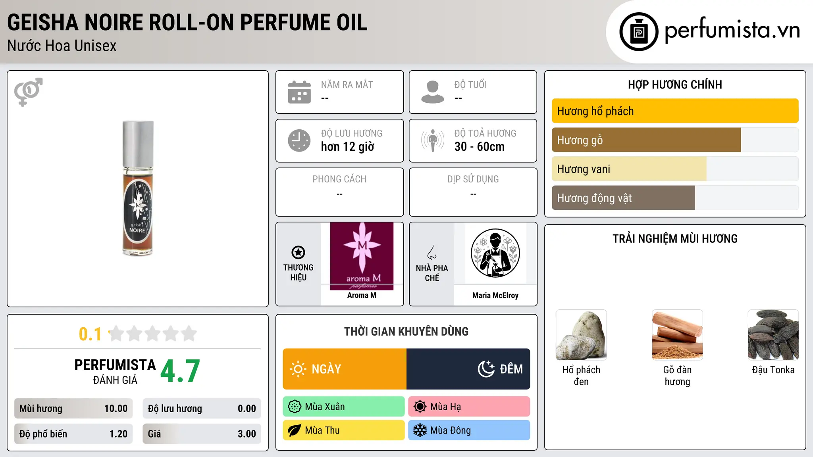Click the five-star rating row
This screenshot has width=813, height=457.
coord(153,334)
